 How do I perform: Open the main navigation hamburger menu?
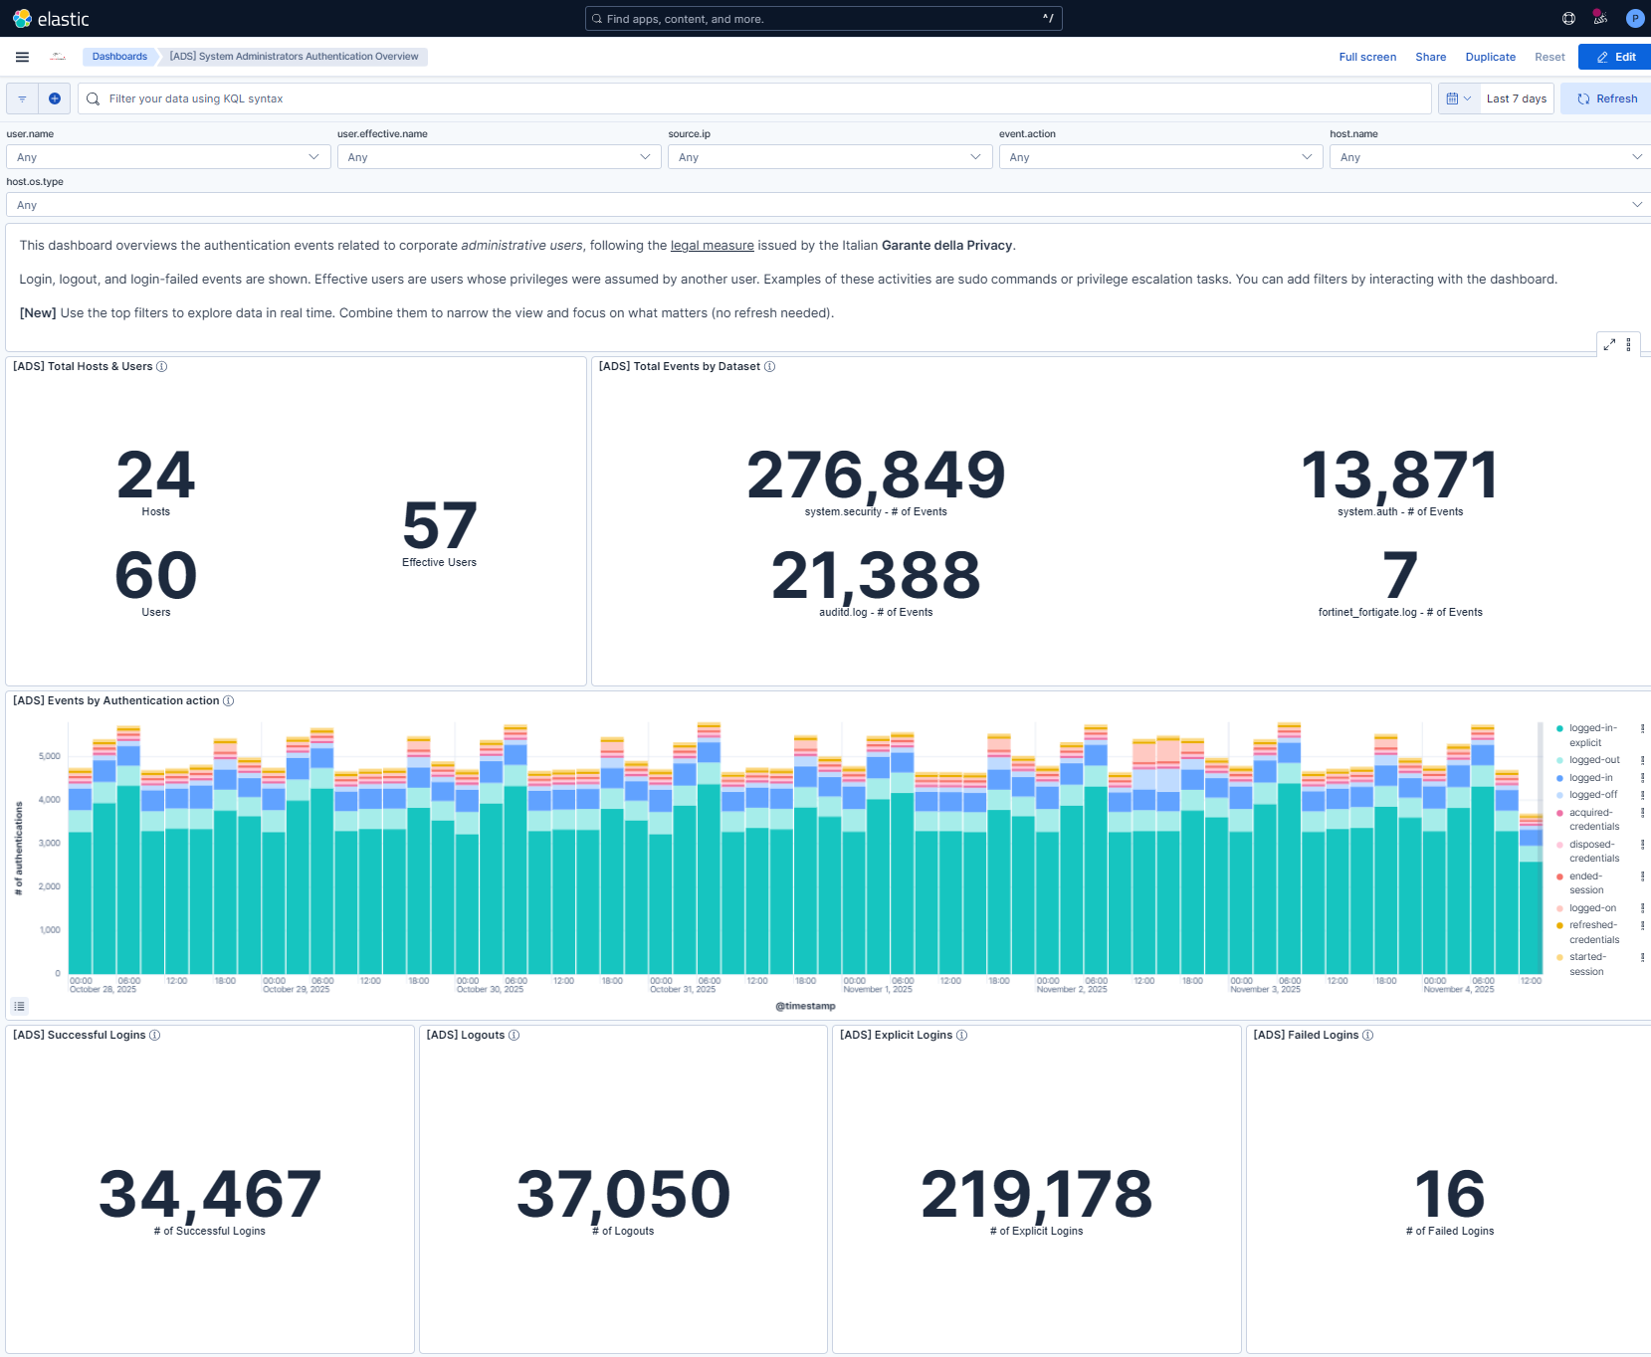click(22, 57)
